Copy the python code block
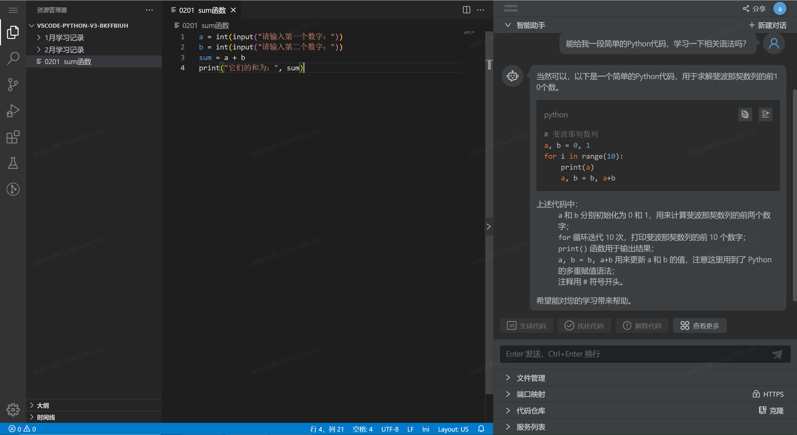This screenshot has width=797, height=435. pos(745,115)
